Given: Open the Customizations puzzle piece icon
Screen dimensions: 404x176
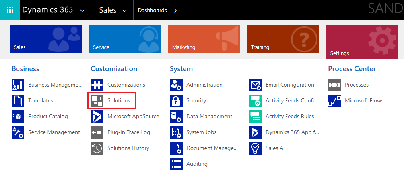Looking at the screenshot, I should tap(97, 85).
